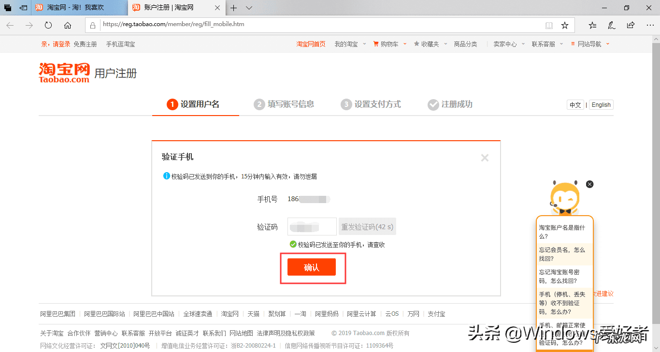Click the star icon in the address bar

pyautogui.click(x=565, y=25)
